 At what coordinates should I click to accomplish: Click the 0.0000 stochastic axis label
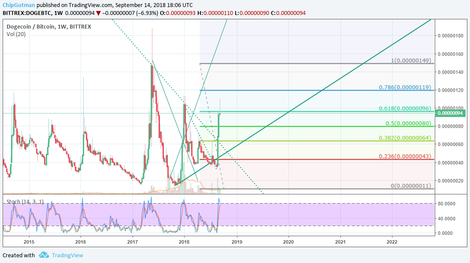(x=445, y=233)
